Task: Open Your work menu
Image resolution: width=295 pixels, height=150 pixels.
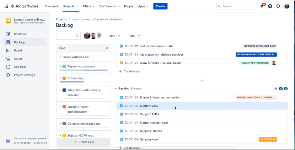Action: click(51, 6)
